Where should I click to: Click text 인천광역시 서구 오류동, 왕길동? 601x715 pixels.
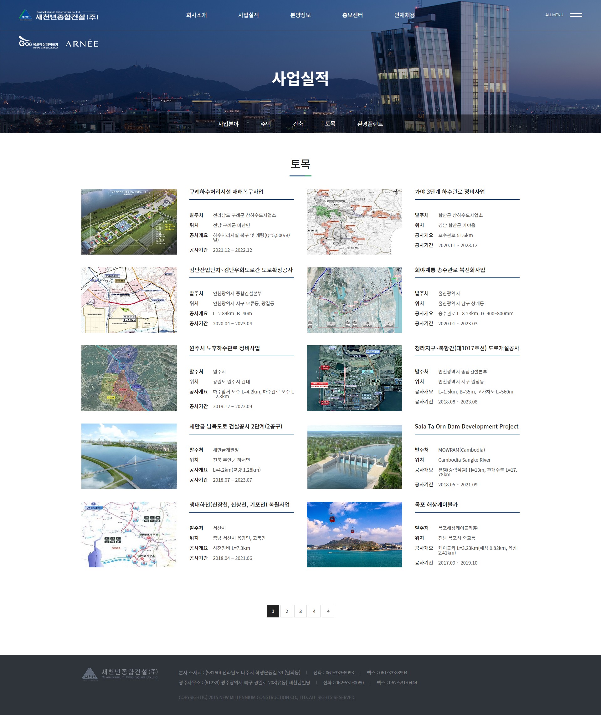click(244, 303)
